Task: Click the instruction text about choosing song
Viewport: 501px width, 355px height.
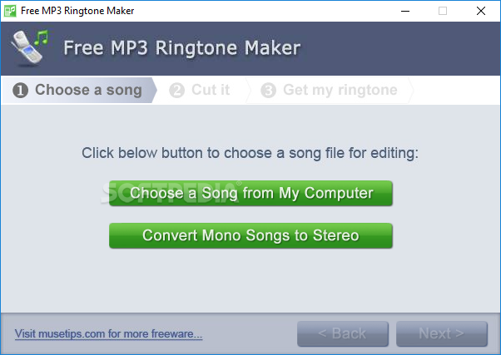Action: (x=250, y=153)
